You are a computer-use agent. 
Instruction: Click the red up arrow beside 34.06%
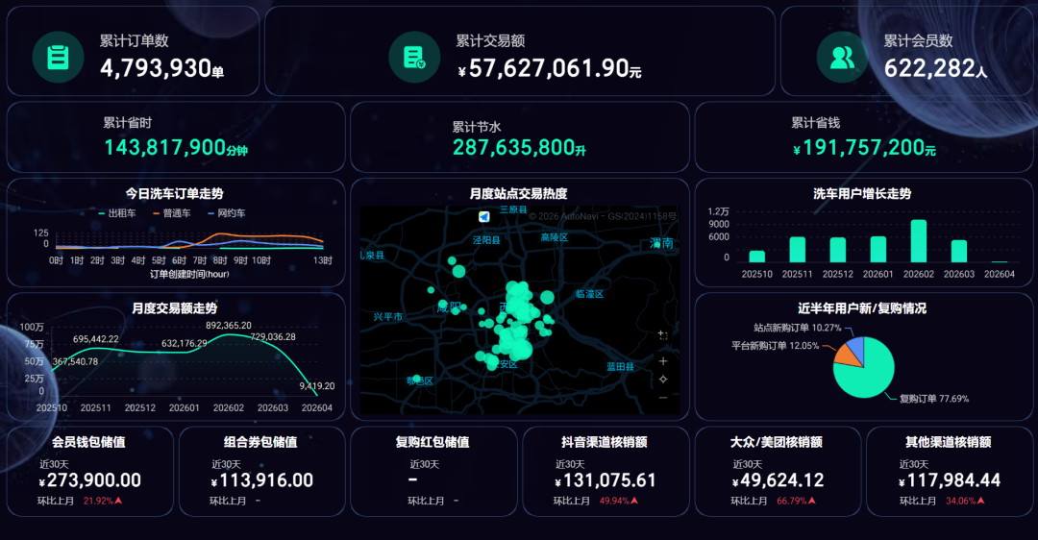980,501
